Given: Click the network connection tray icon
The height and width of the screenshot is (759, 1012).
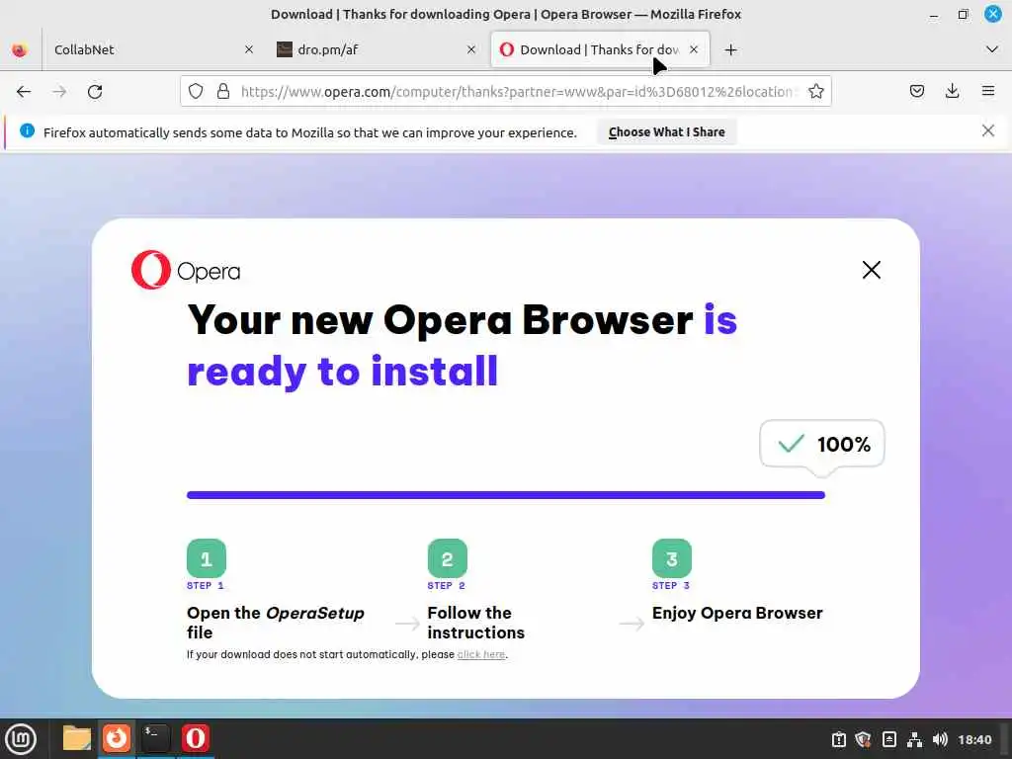Looking at the screenshot, I should pyautogui.click(x=914, y=739).
